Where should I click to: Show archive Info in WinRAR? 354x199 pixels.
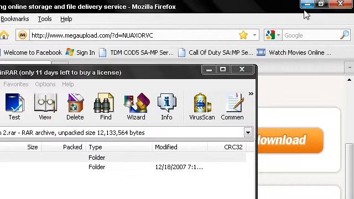pos(166,107)
